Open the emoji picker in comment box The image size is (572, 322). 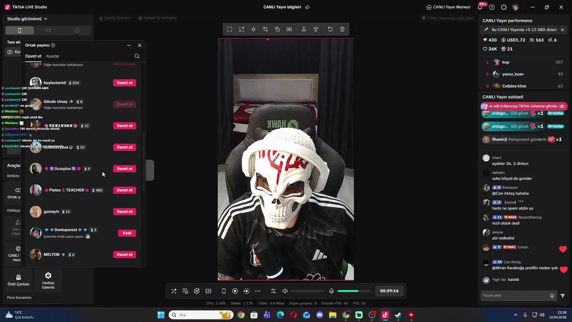552,296
